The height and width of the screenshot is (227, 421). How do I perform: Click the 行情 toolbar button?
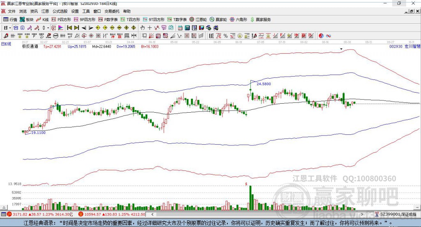pyautogui.click(x=10, y=20)
